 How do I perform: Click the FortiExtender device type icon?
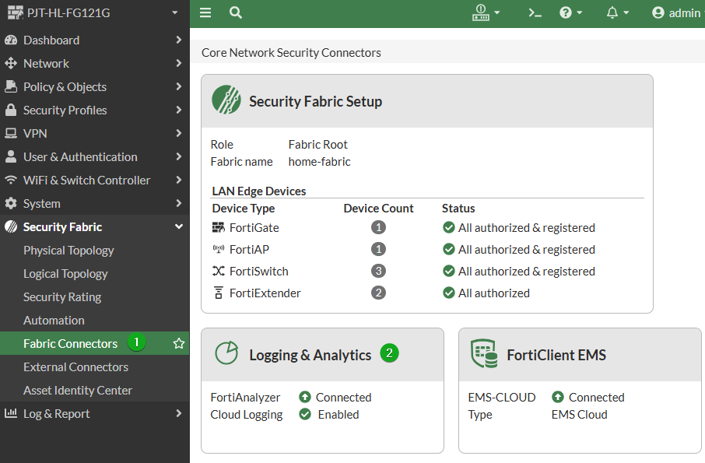point(219,293)
